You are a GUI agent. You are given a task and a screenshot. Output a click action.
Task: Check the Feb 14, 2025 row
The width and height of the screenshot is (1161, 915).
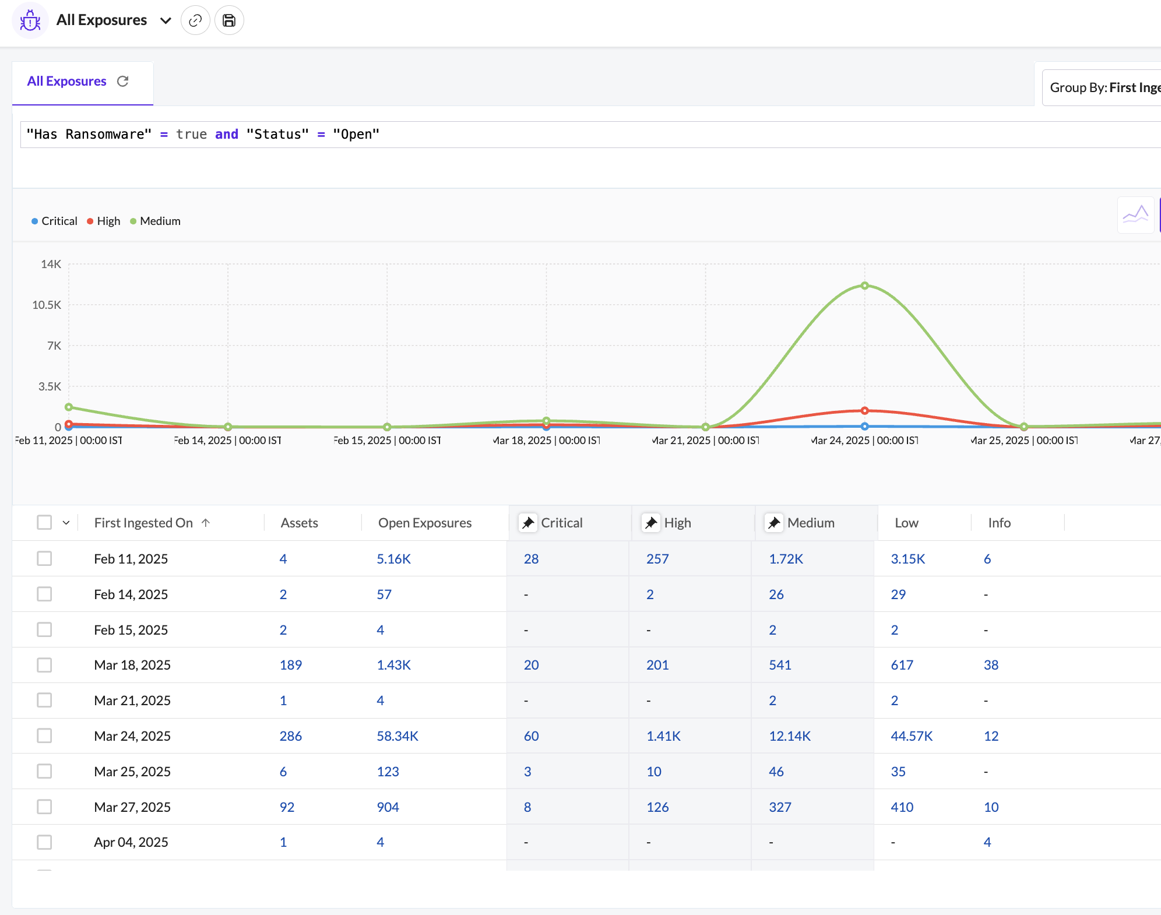[x=44, y=594]
